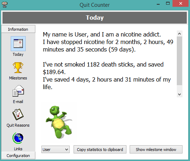Maximize the Quit Counter window

168,4
